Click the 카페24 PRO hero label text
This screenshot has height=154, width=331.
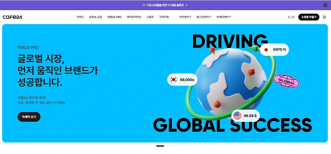point(28,48)
